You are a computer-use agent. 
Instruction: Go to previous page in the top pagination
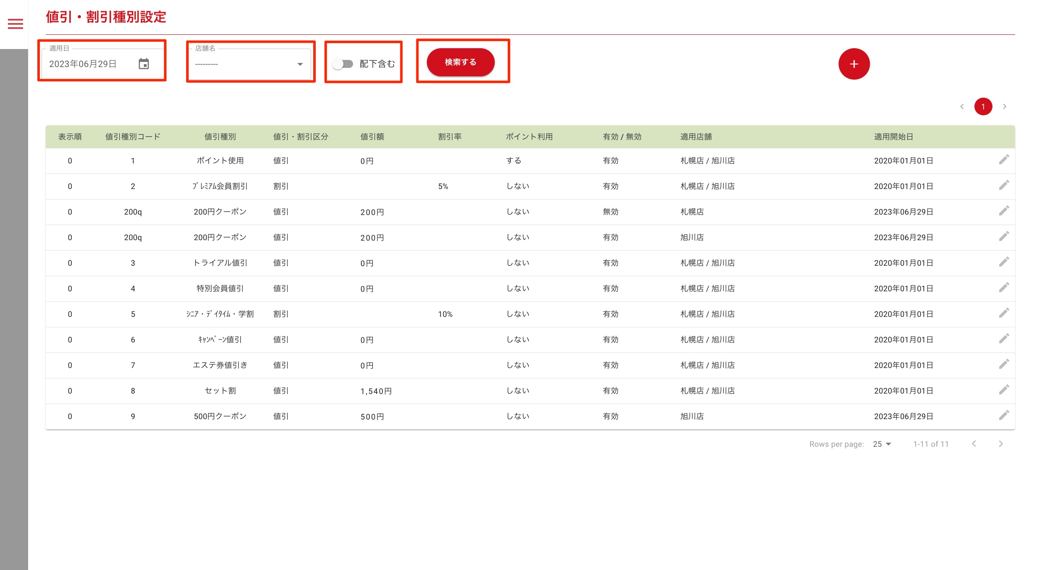coord(962,106)
